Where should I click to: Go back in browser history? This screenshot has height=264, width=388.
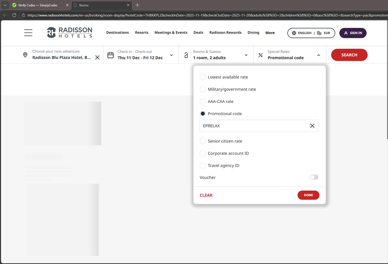click(5, 15)
